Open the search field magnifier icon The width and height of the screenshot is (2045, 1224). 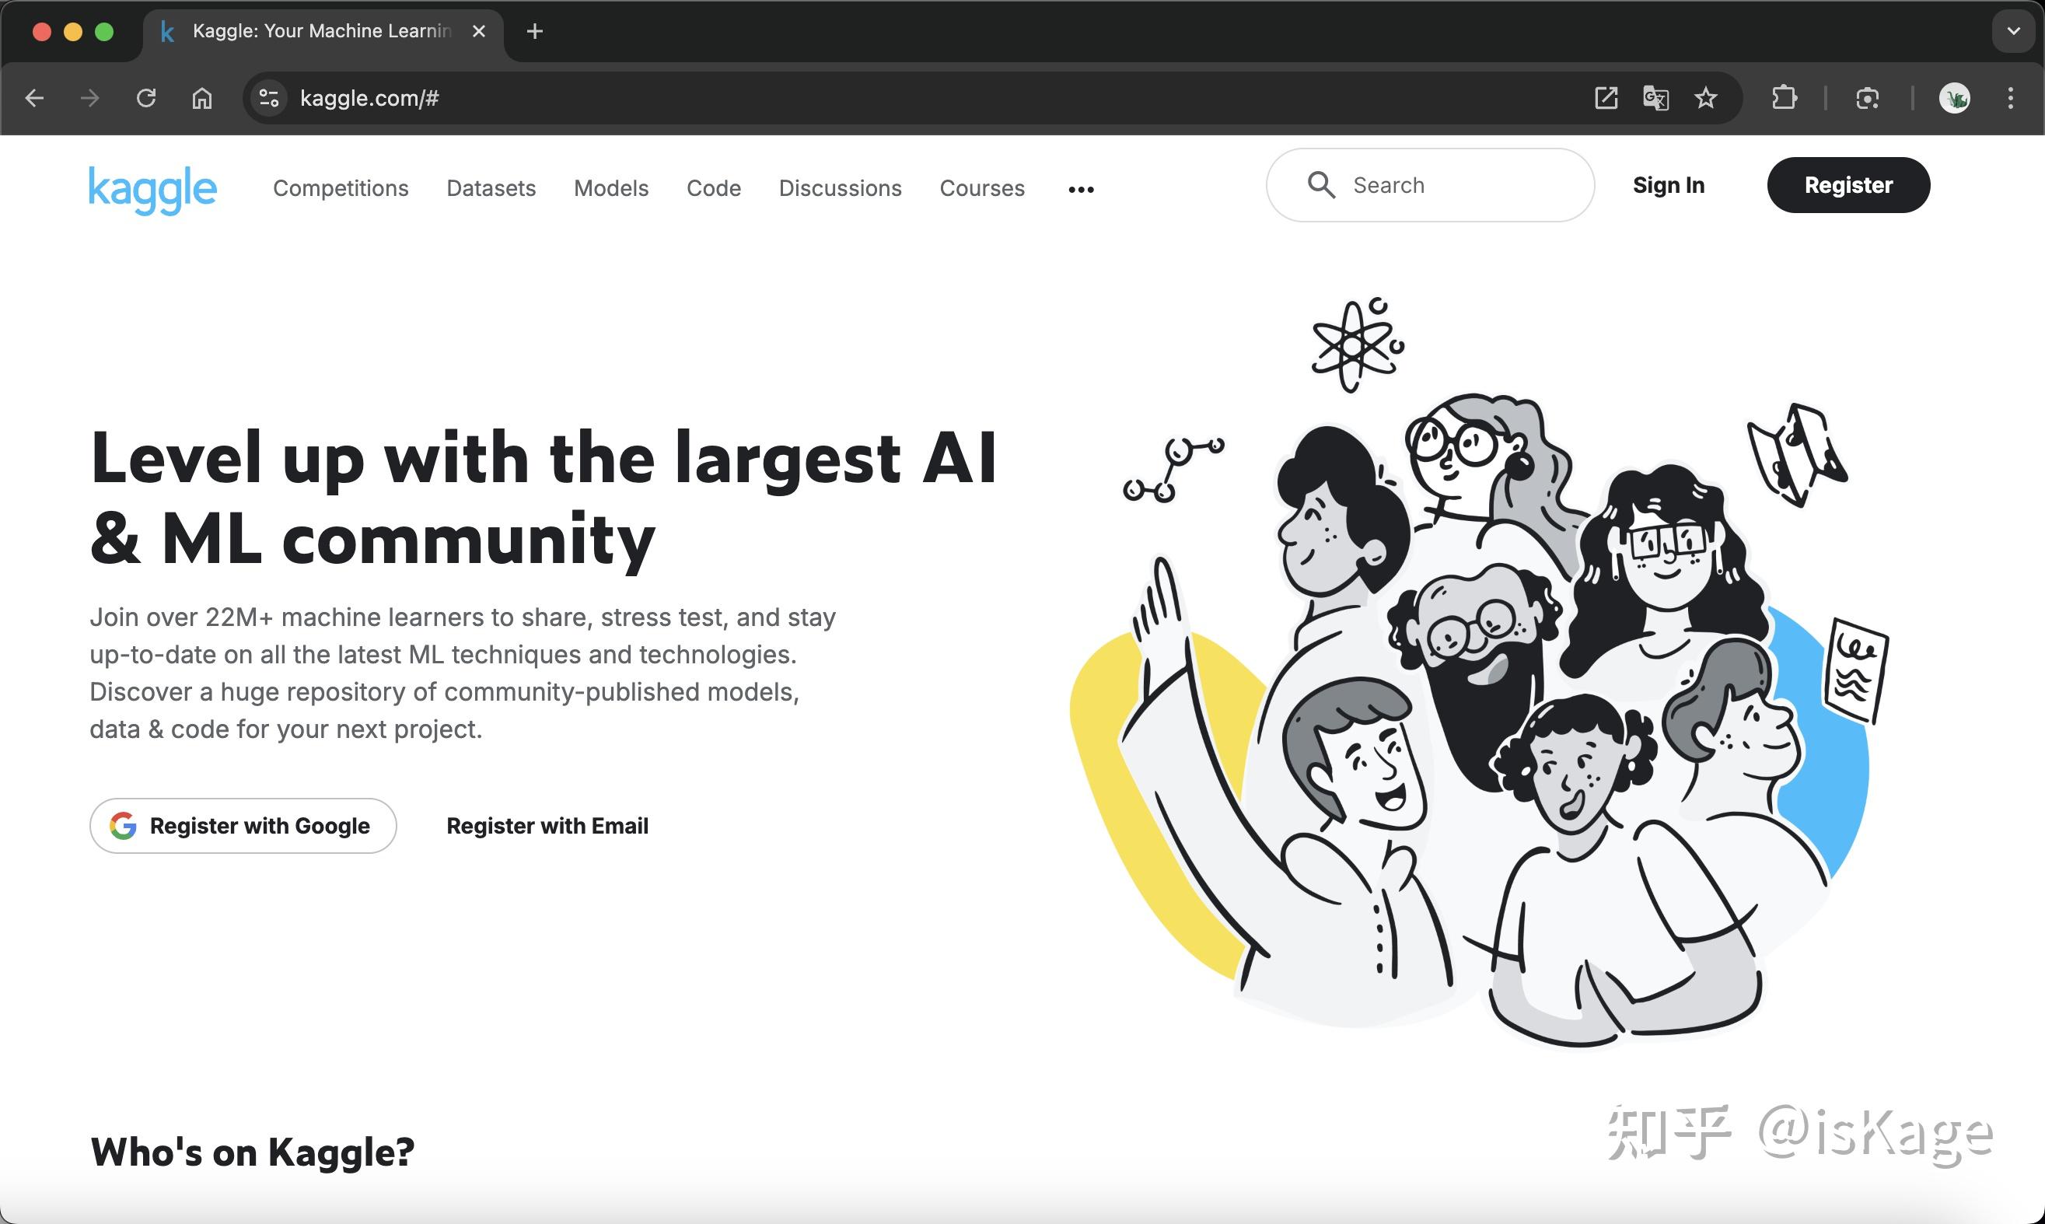point(1322,185)
